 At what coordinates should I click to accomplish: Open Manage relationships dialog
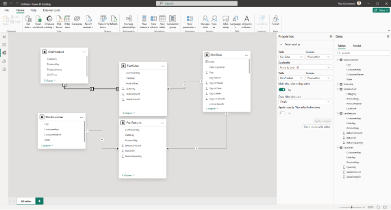(129, 21)
